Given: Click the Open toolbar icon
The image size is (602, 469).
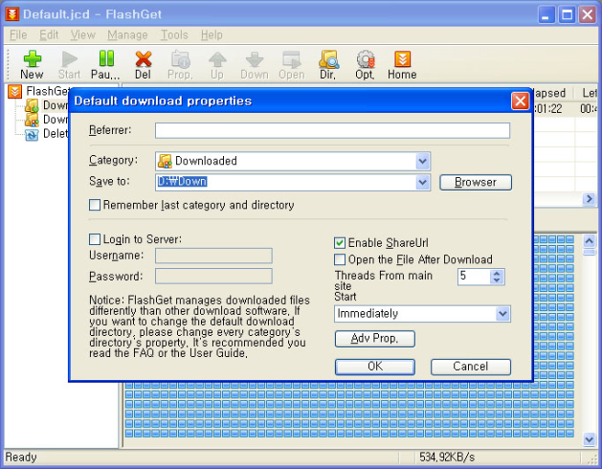Looking at the screenshot, I should [x=292, y=64].
